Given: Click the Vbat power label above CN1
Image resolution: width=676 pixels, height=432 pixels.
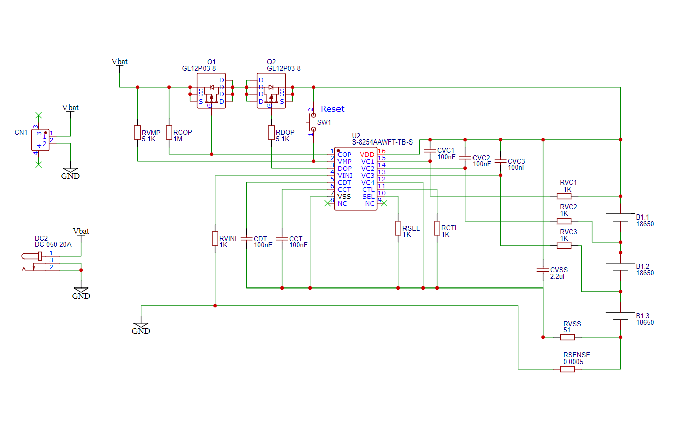Looking at the screenshot, I should pos(70,108).
